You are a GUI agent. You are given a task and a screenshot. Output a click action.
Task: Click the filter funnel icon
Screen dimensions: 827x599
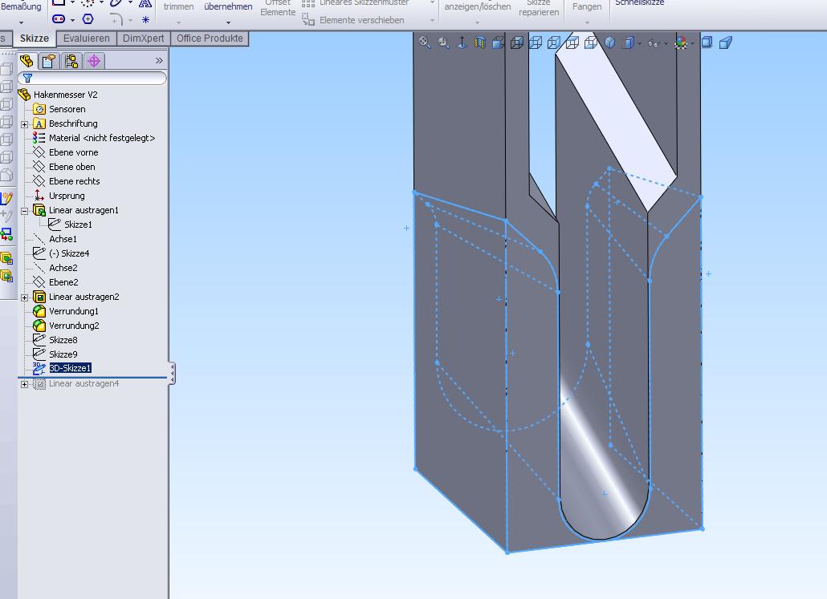pyautogui.click(x=28, y=78)
